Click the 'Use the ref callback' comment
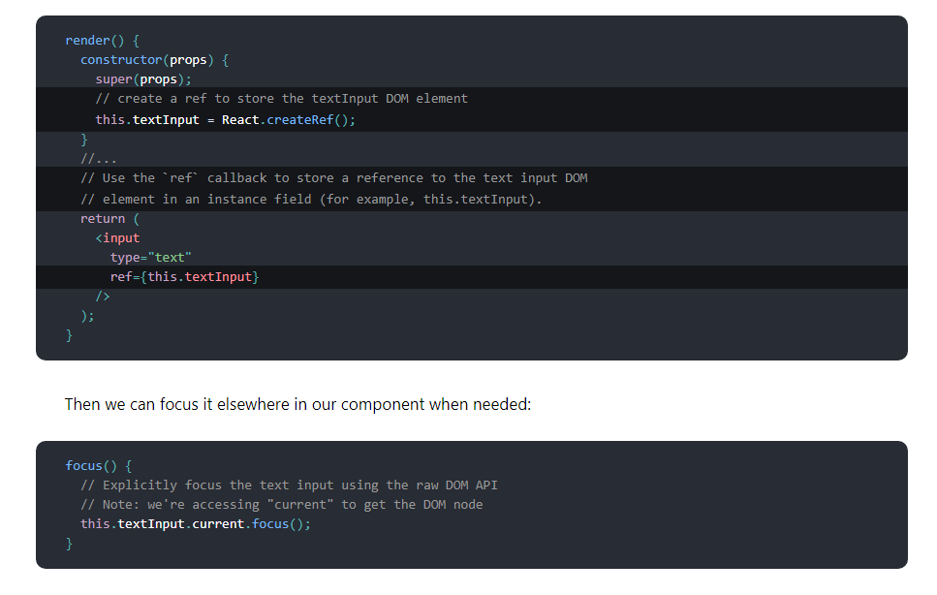 [x=334, y=178]
